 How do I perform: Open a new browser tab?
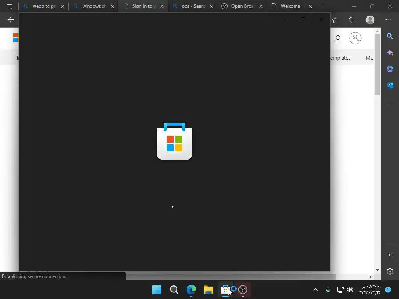tap(323, 6)
